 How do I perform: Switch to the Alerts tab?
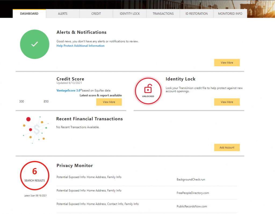[x=63, y=13]
